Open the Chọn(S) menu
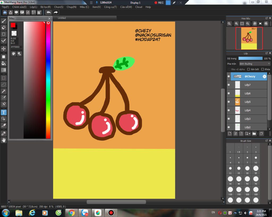This screenshot has width=272, height=217. pos(59,7)
